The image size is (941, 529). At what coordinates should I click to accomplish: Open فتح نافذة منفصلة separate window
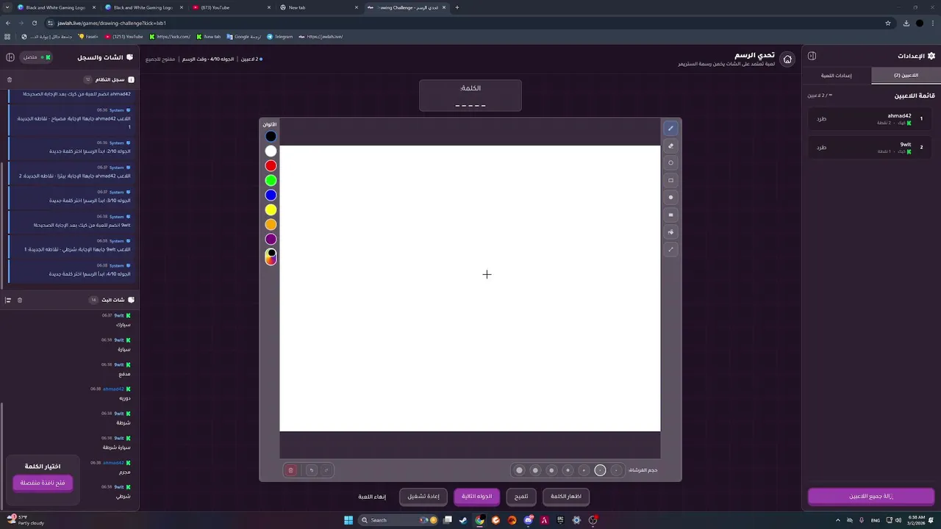point(43,483)
